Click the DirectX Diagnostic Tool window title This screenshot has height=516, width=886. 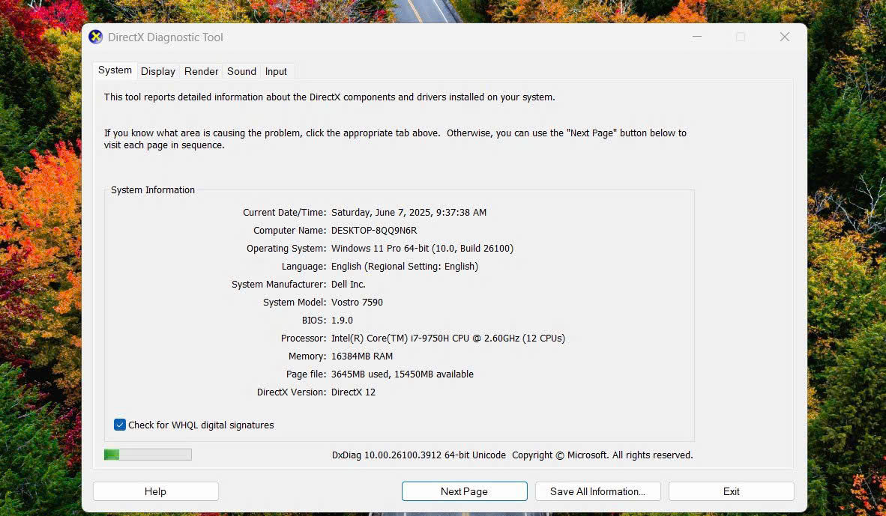click(166, 37)
